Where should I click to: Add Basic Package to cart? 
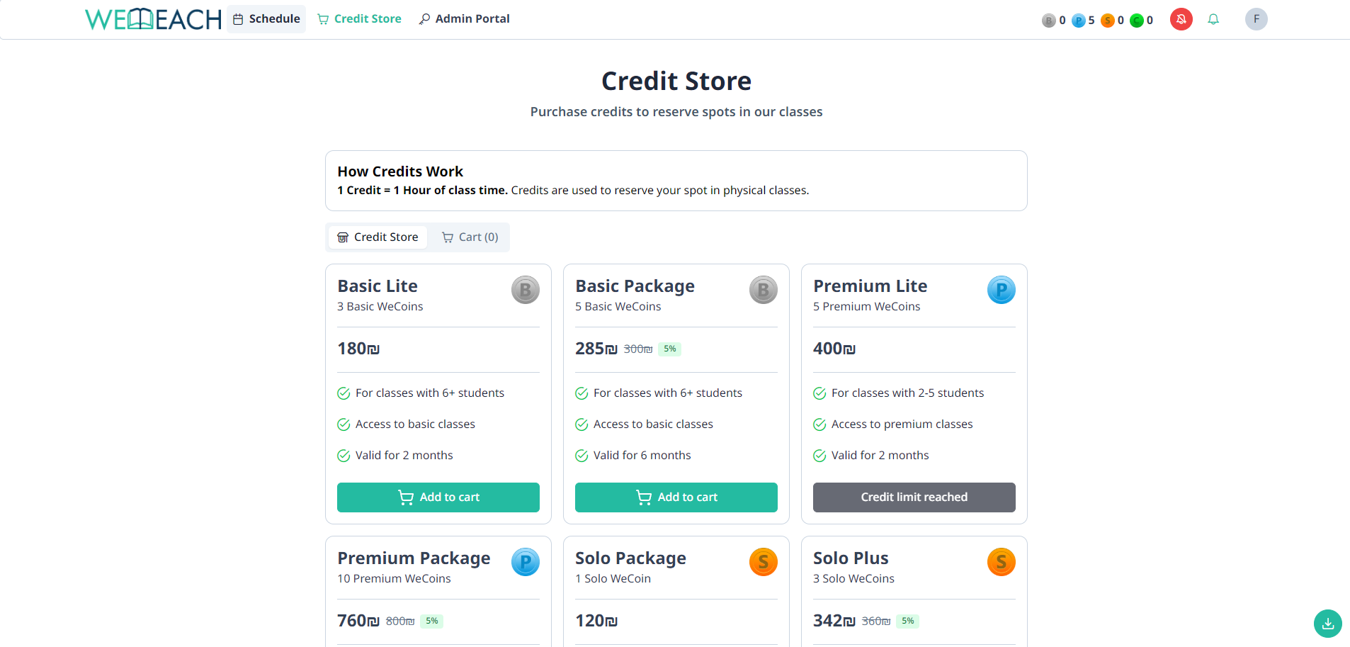coord(676,497)
